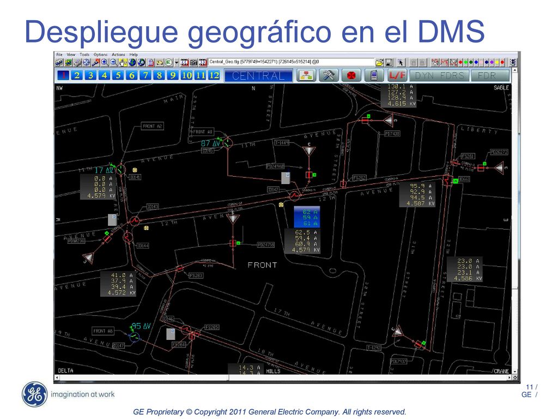The image size is (558, 419).
Task: Choose the hand pan tool
Action: (123, 63)
